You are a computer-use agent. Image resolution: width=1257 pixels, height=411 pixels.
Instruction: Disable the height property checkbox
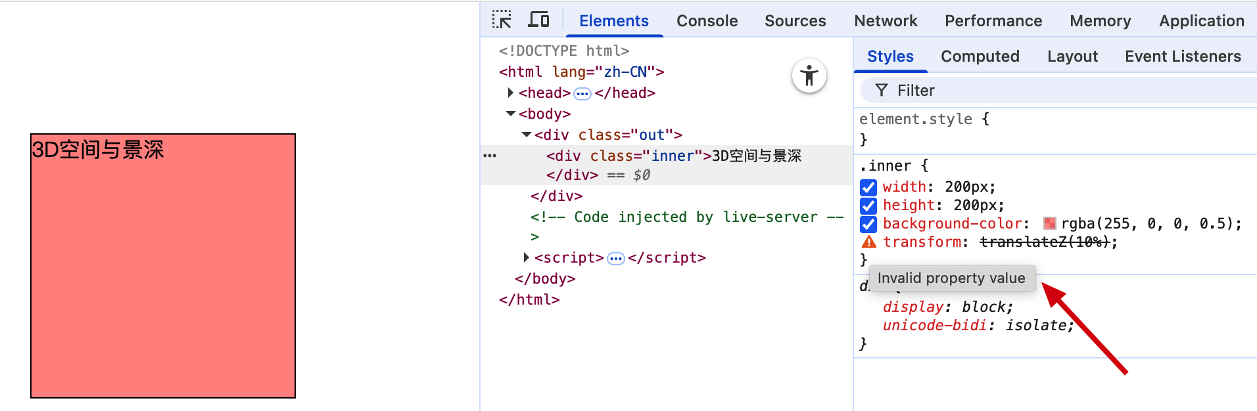pos(868,205)
